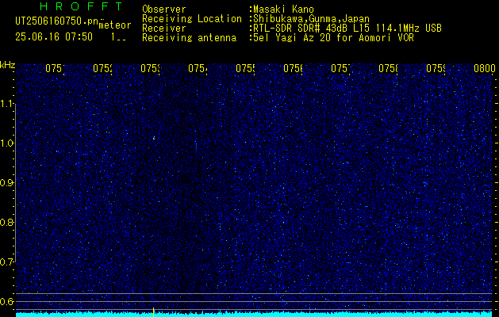499x317 pixels.
Task: Click the bright echo spot near 1.0 kHz
Action: [154, 138]
